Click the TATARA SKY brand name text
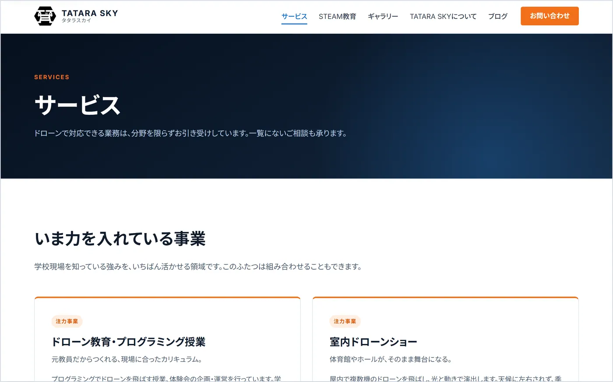Viewport: 613px width, 382px height. pyautogui.click(x=90, y=13)
